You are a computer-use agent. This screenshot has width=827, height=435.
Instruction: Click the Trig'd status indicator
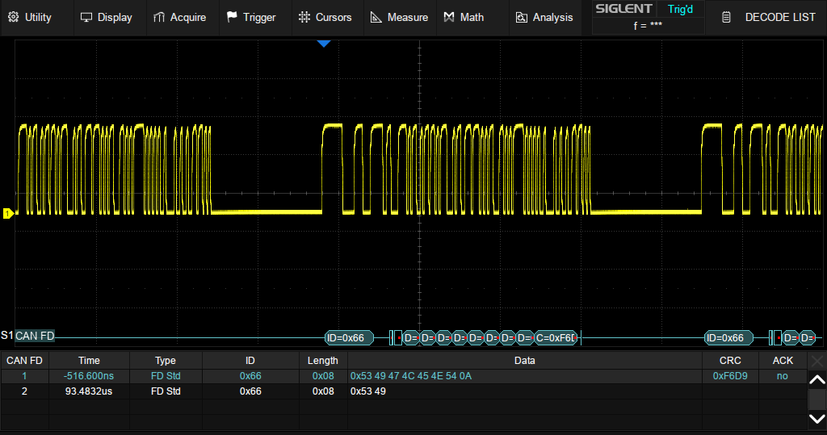tap(680, 10)
